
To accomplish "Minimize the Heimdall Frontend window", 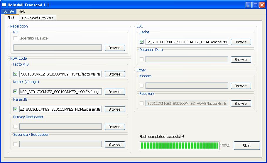I will pos(249,5).
